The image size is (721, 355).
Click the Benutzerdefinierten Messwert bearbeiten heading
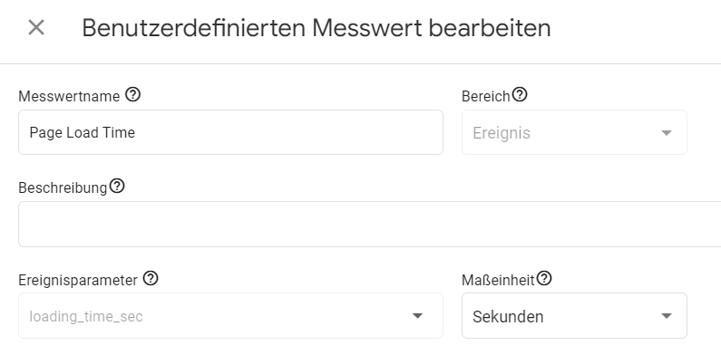click(317, 28)
